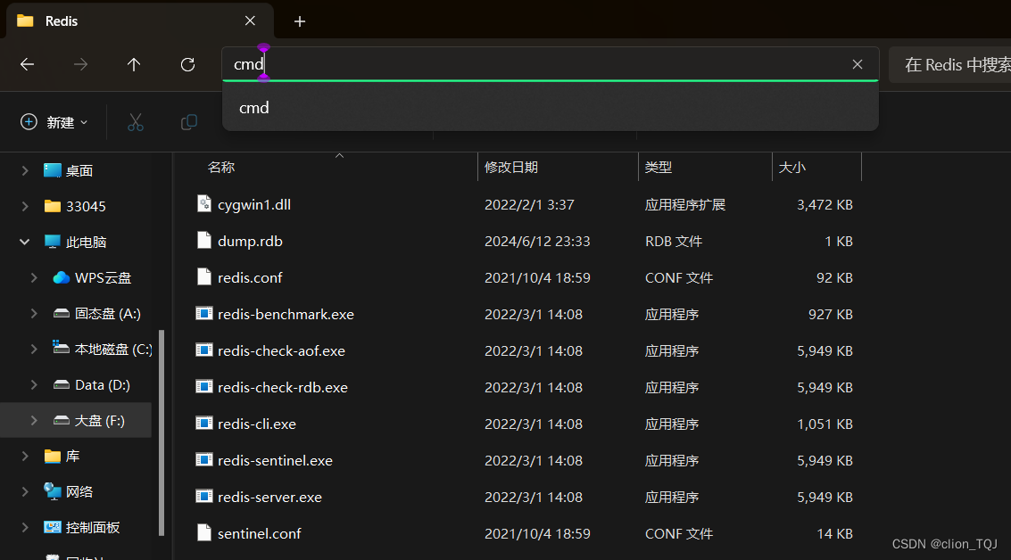Screen dimensions: 1011x560
Task: Click the redis-server.exe file name
Action: (269, 498)
